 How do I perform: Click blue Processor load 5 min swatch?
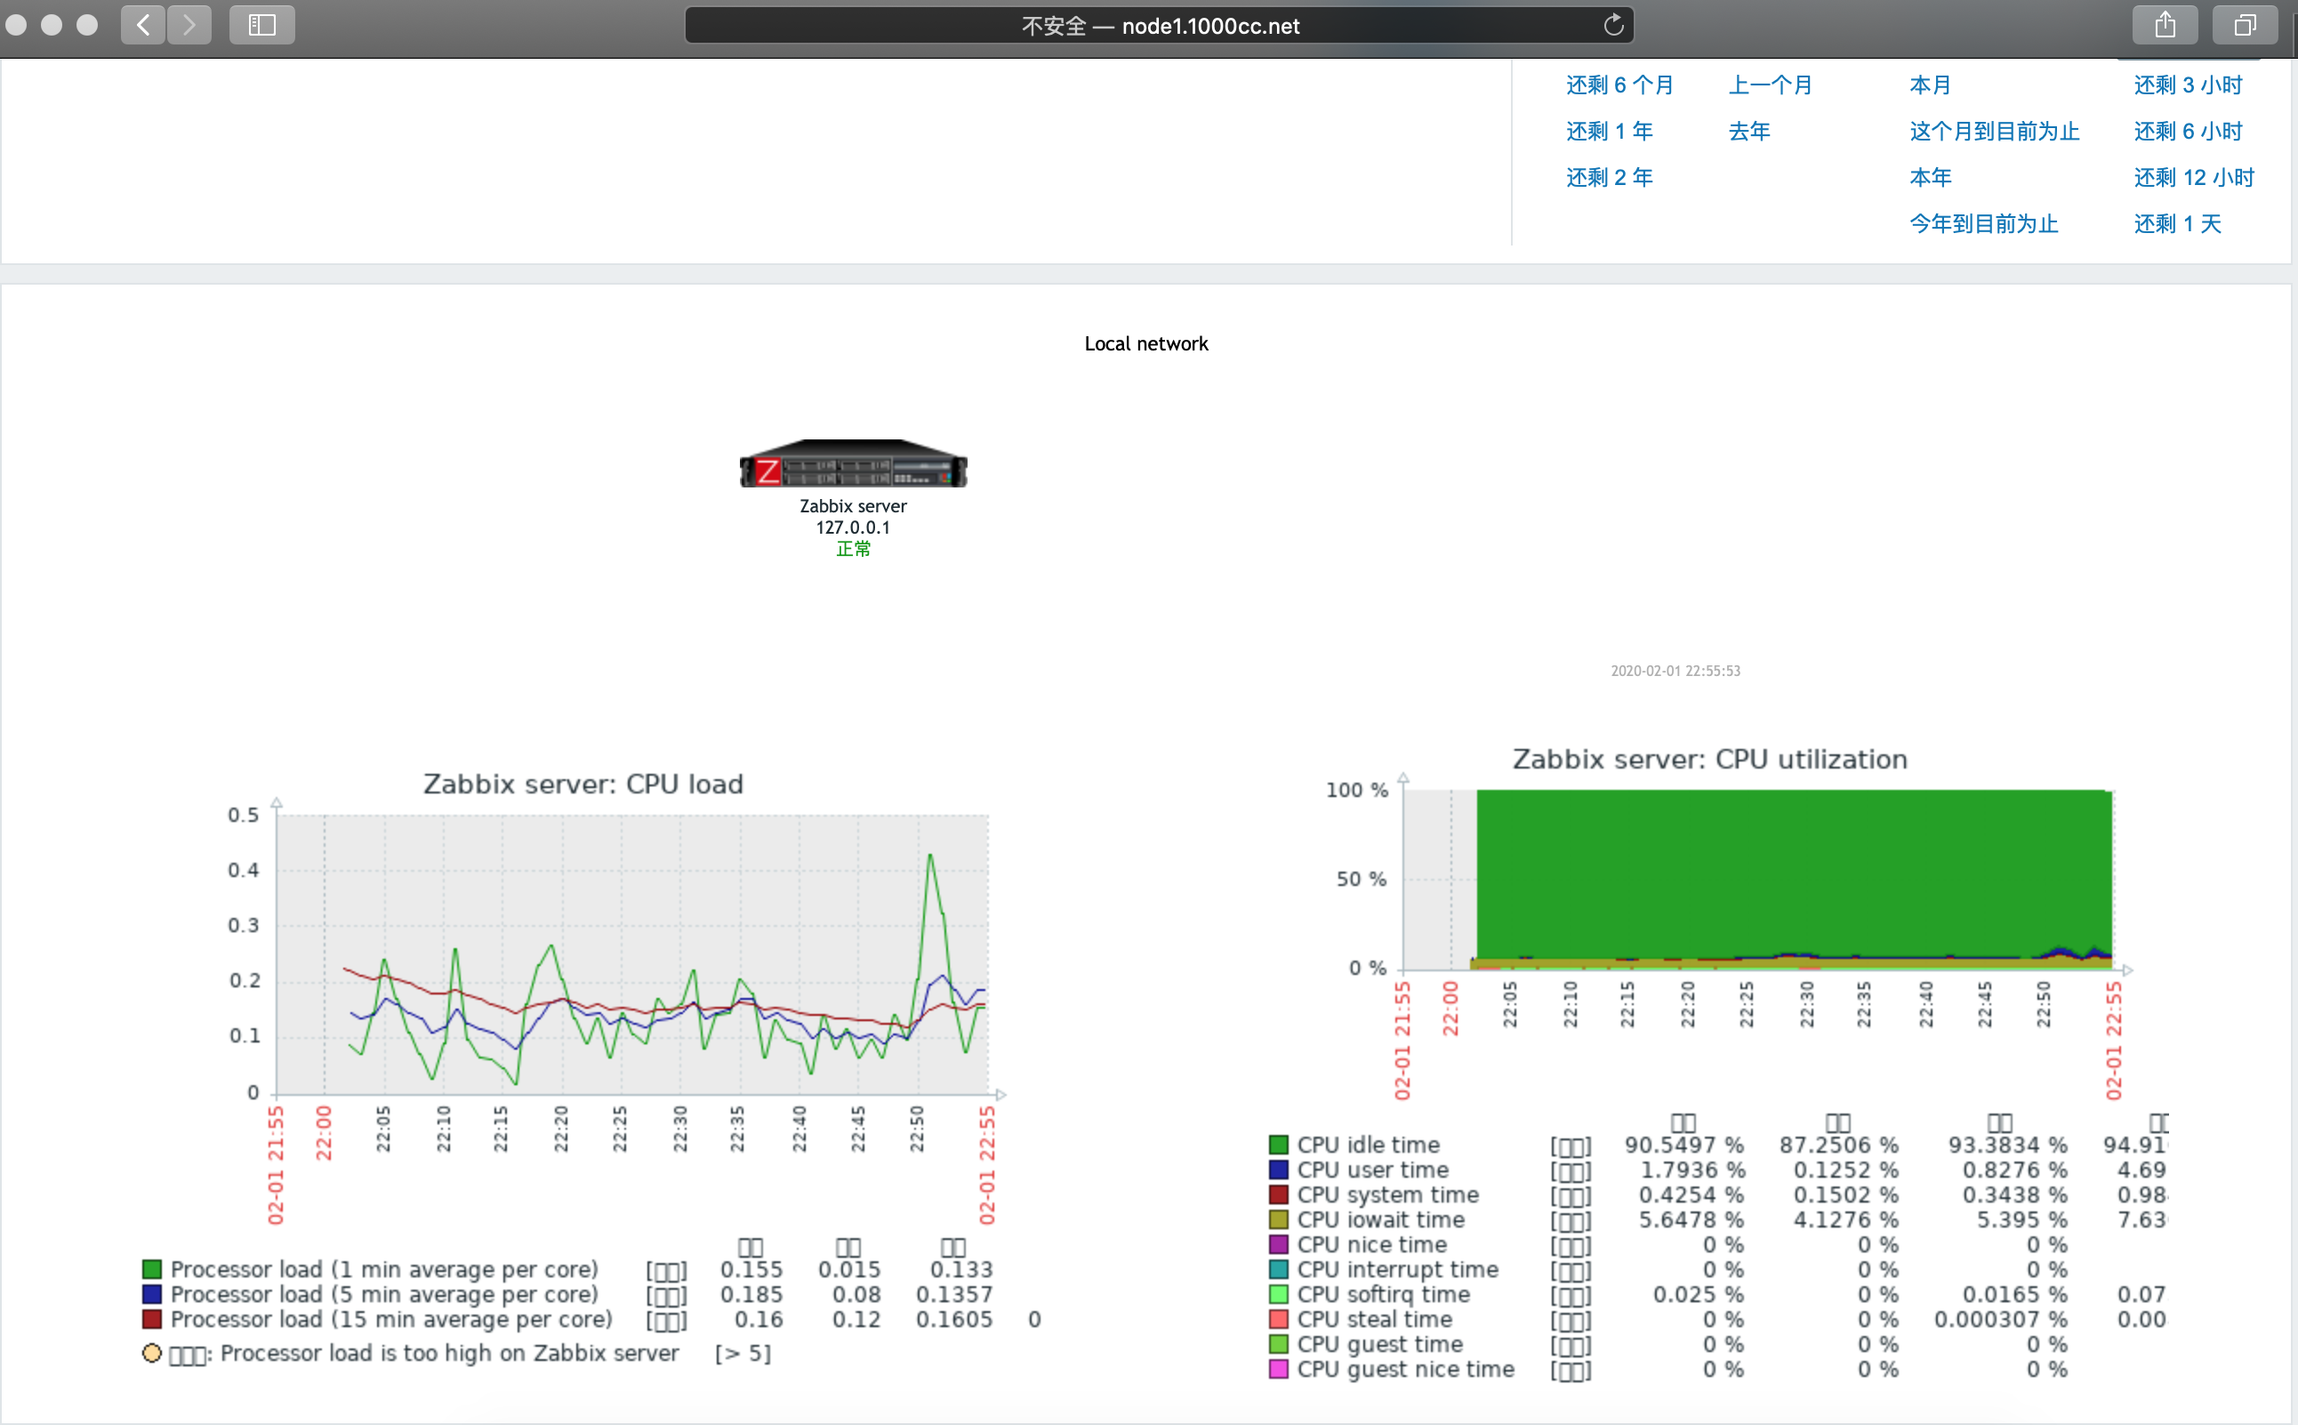pyautogui.click(x=152, y=1295)
